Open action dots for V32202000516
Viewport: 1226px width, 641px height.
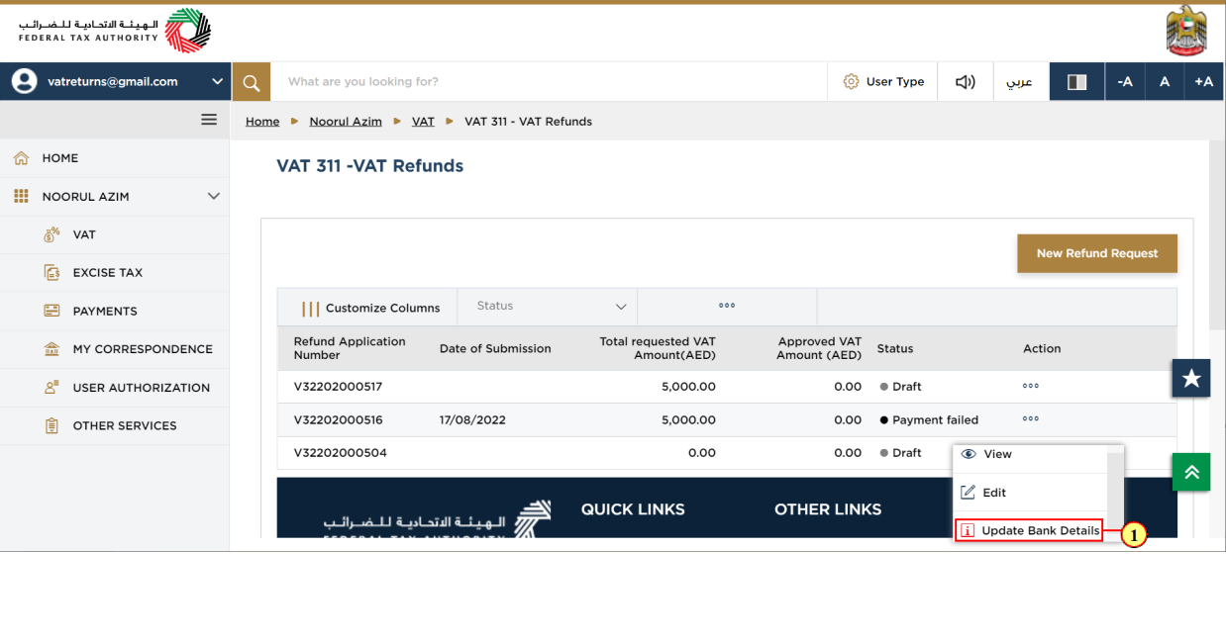click(1031, 419)
